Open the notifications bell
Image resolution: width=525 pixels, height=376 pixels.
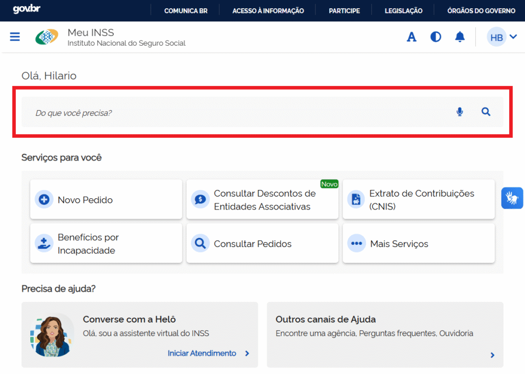[460, 37]
